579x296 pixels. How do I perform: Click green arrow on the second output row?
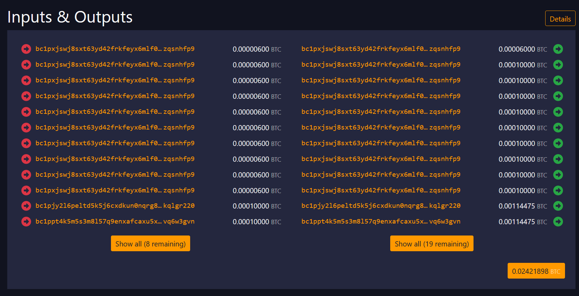coord(558,65)
